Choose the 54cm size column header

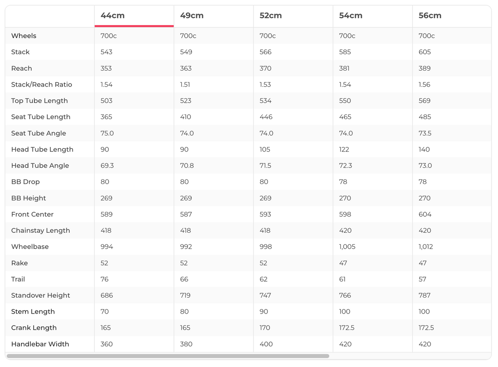[350, 16]
